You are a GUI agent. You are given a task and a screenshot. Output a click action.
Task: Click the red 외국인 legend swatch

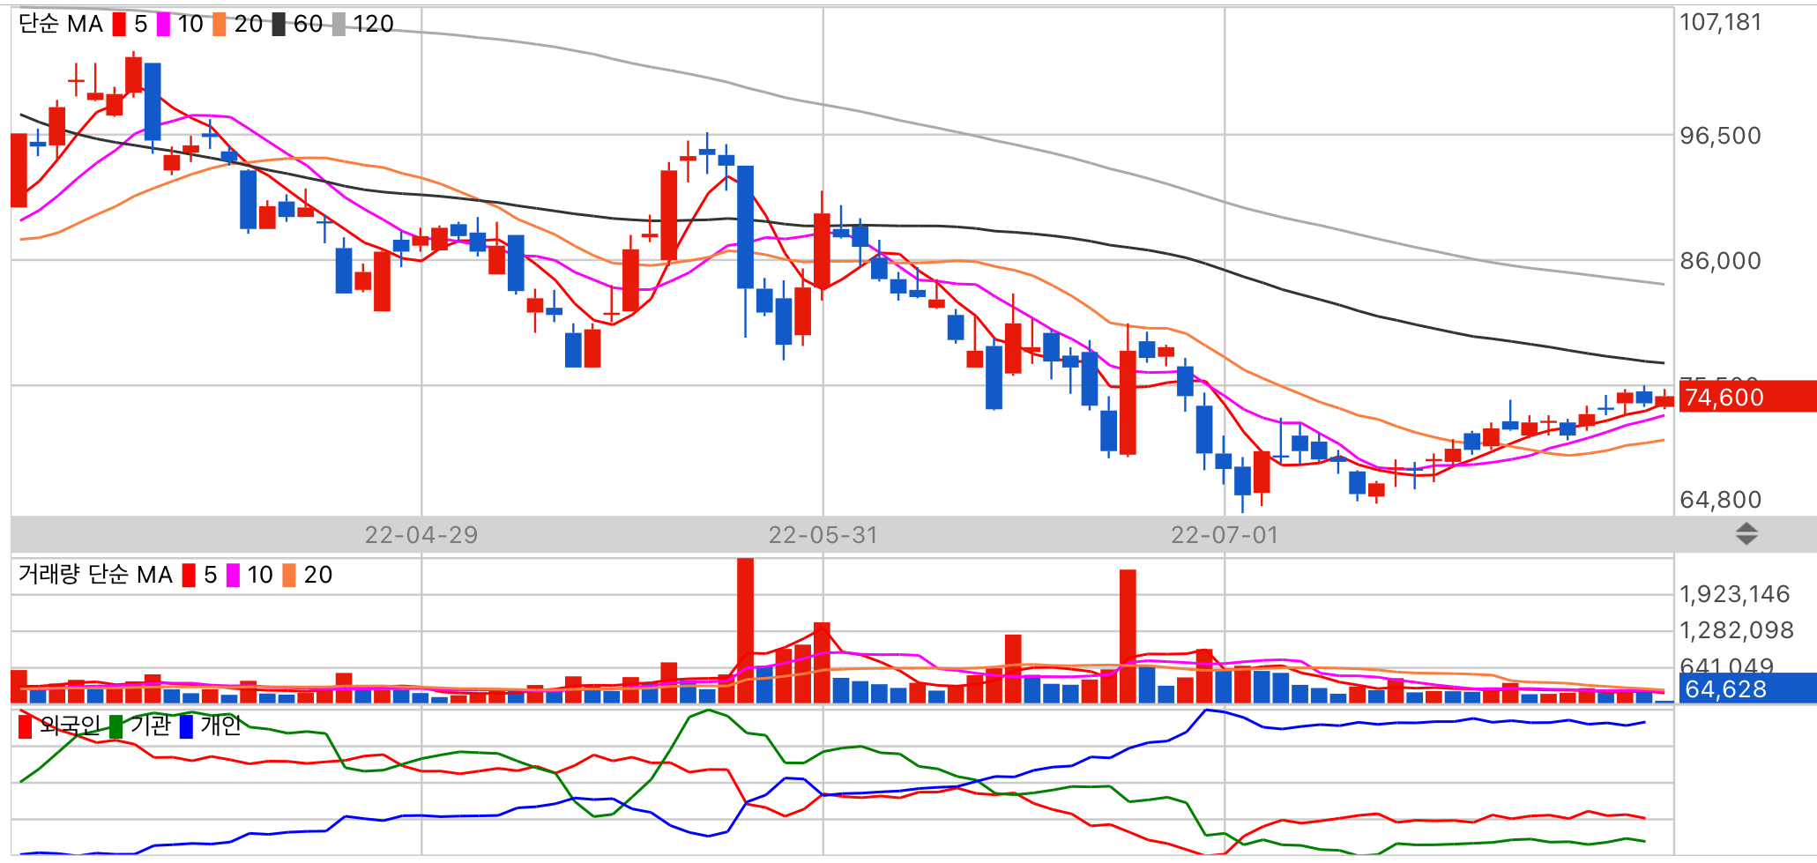tap(25, 726)
